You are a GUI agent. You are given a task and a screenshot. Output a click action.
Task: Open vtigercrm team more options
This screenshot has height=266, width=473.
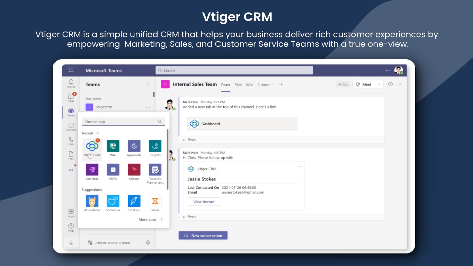[x=148, y=107]
